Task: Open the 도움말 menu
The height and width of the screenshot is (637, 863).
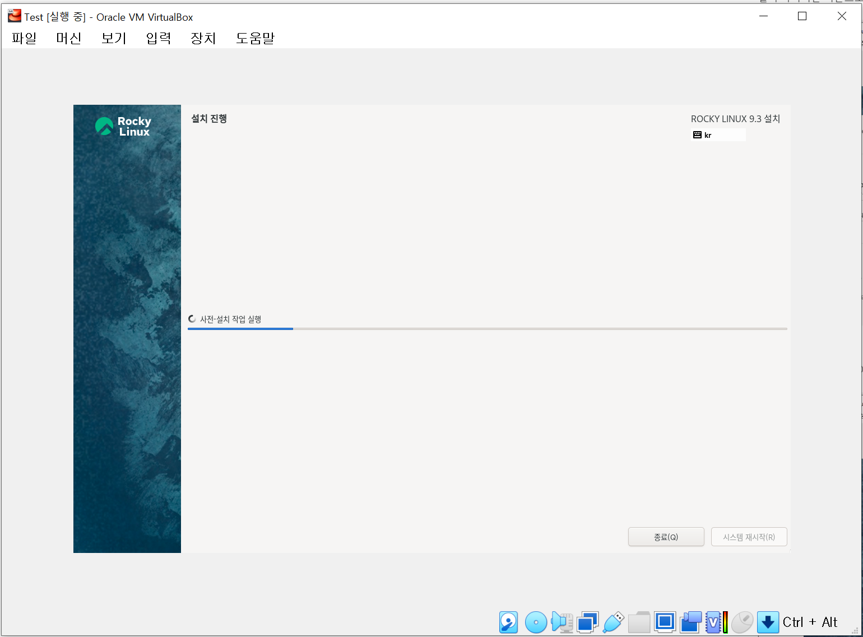Action: coord(255,38)
